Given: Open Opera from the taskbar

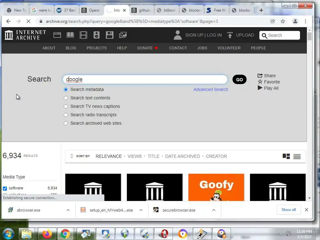Looking at the screenshot, I should (x=164, y=234).
